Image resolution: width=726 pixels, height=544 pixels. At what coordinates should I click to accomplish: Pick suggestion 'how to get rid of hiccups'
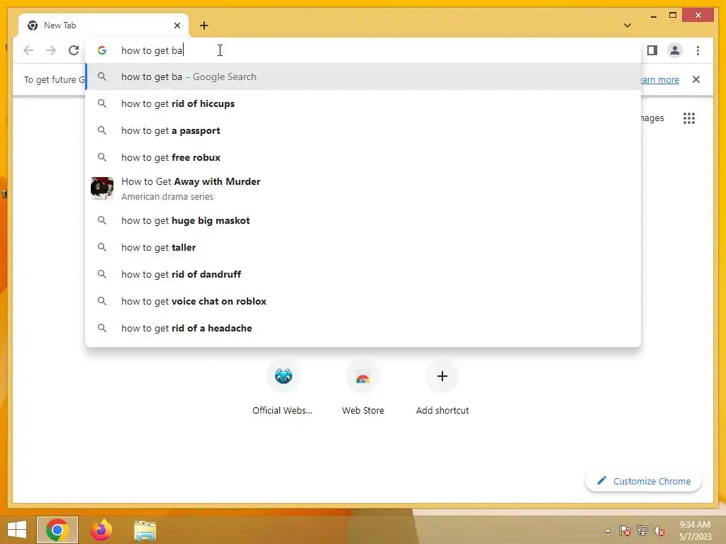364,103
